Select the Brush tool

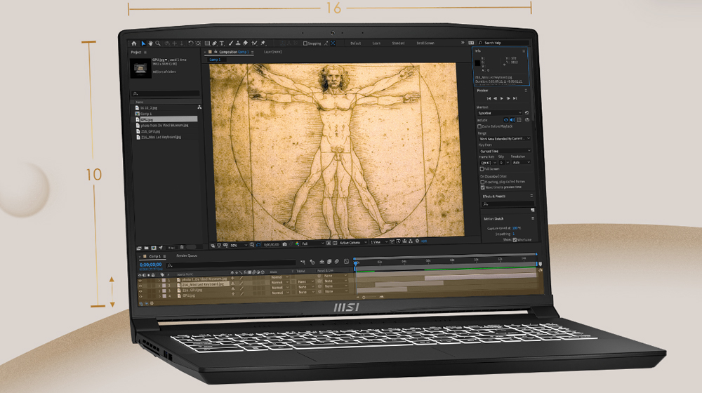click(230, 44)
